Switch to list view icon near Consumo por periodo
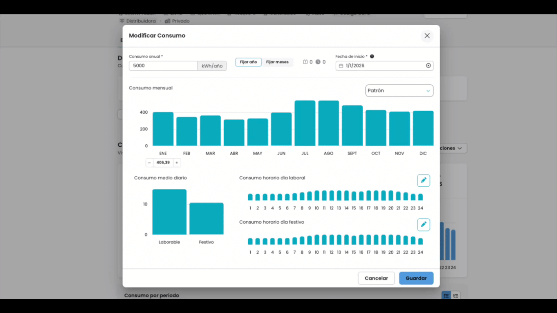Viewport: 557px width, 313px height. (x=446, y=296)
